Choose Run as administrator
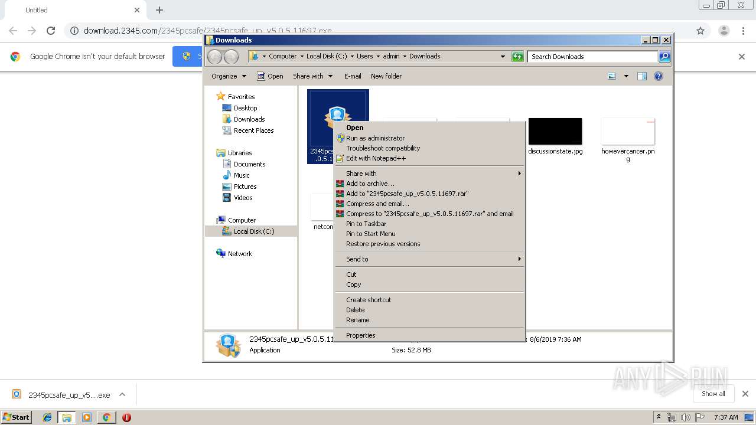Viewport: 756px width, 425px height. 429,138
